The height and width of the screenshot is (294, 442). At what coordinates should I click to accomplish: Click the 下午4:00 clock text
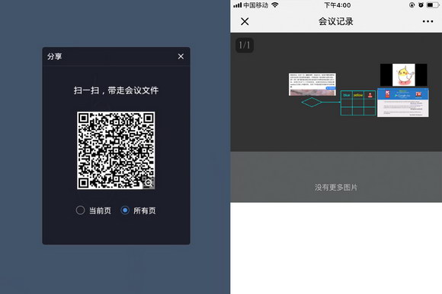pyautogui.click(x=338, y=5)
